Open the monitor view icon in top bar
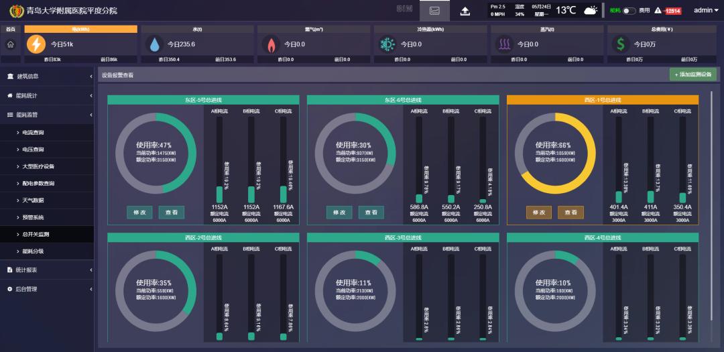724x352 pixels. coord(434,11)
